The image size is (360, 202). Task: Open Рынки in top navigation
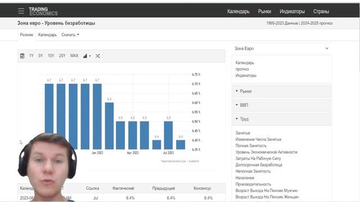[264, 11]
